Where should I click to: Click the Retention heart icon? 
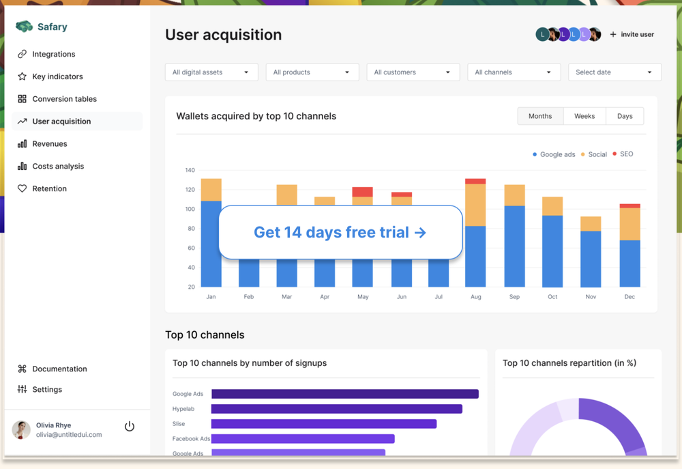(x=22, y=188)
